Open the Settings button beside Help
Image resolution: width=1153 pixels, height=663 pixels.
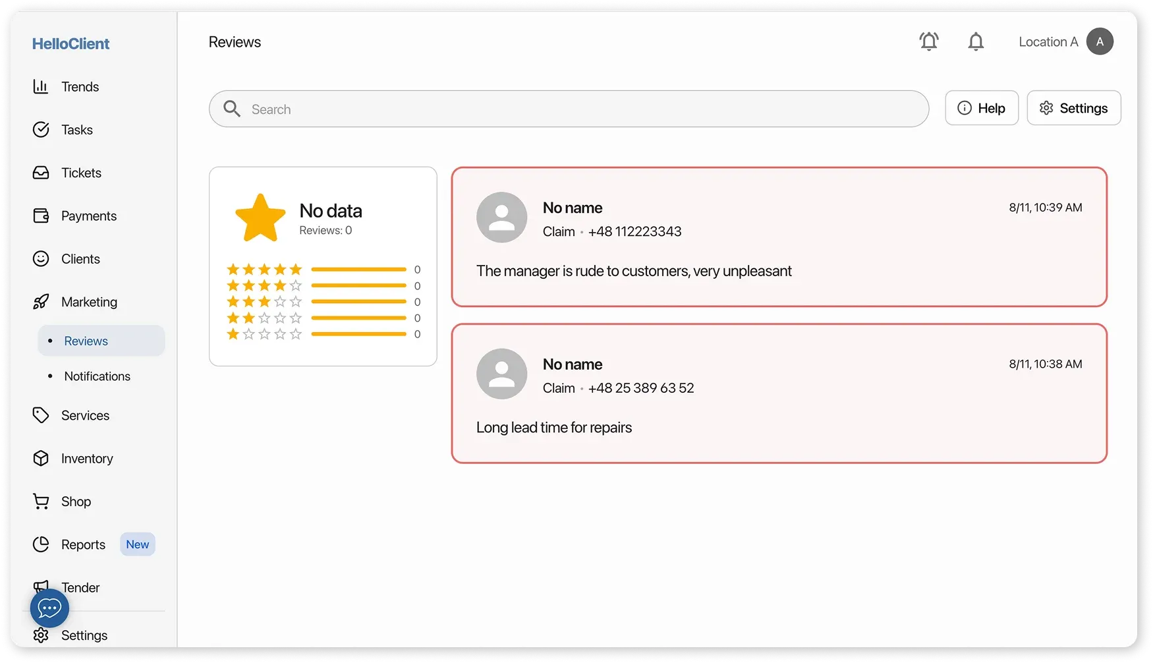point(1073,108)
